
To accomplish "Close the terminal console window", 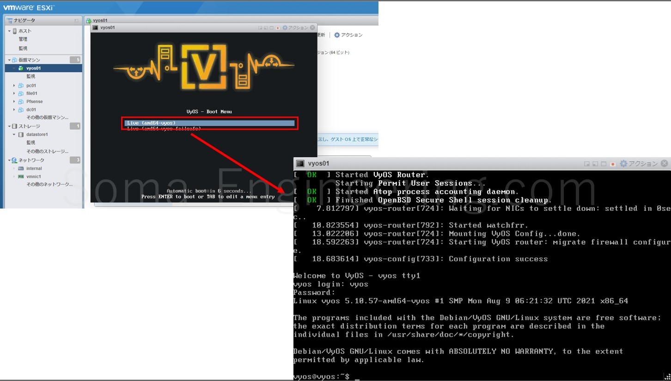I will click(x=664, y=164).
